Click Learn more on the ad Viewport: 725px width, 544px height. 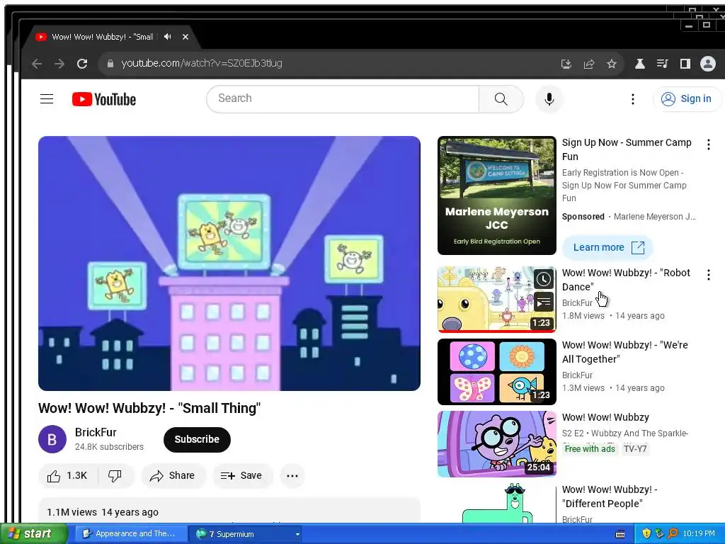(x=607, y=247)
